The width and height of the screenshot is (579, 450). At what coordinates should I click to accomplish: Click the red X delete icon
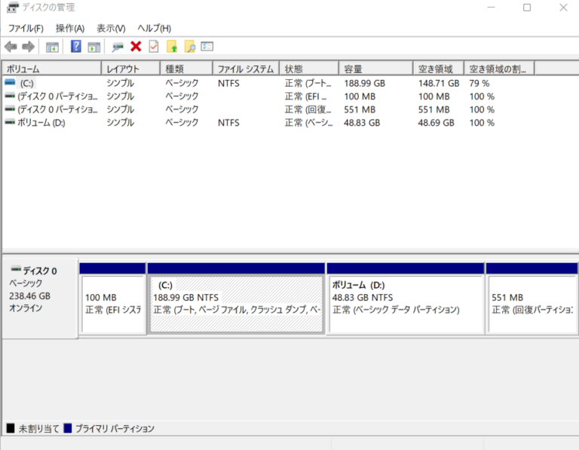tap(136, 47)
